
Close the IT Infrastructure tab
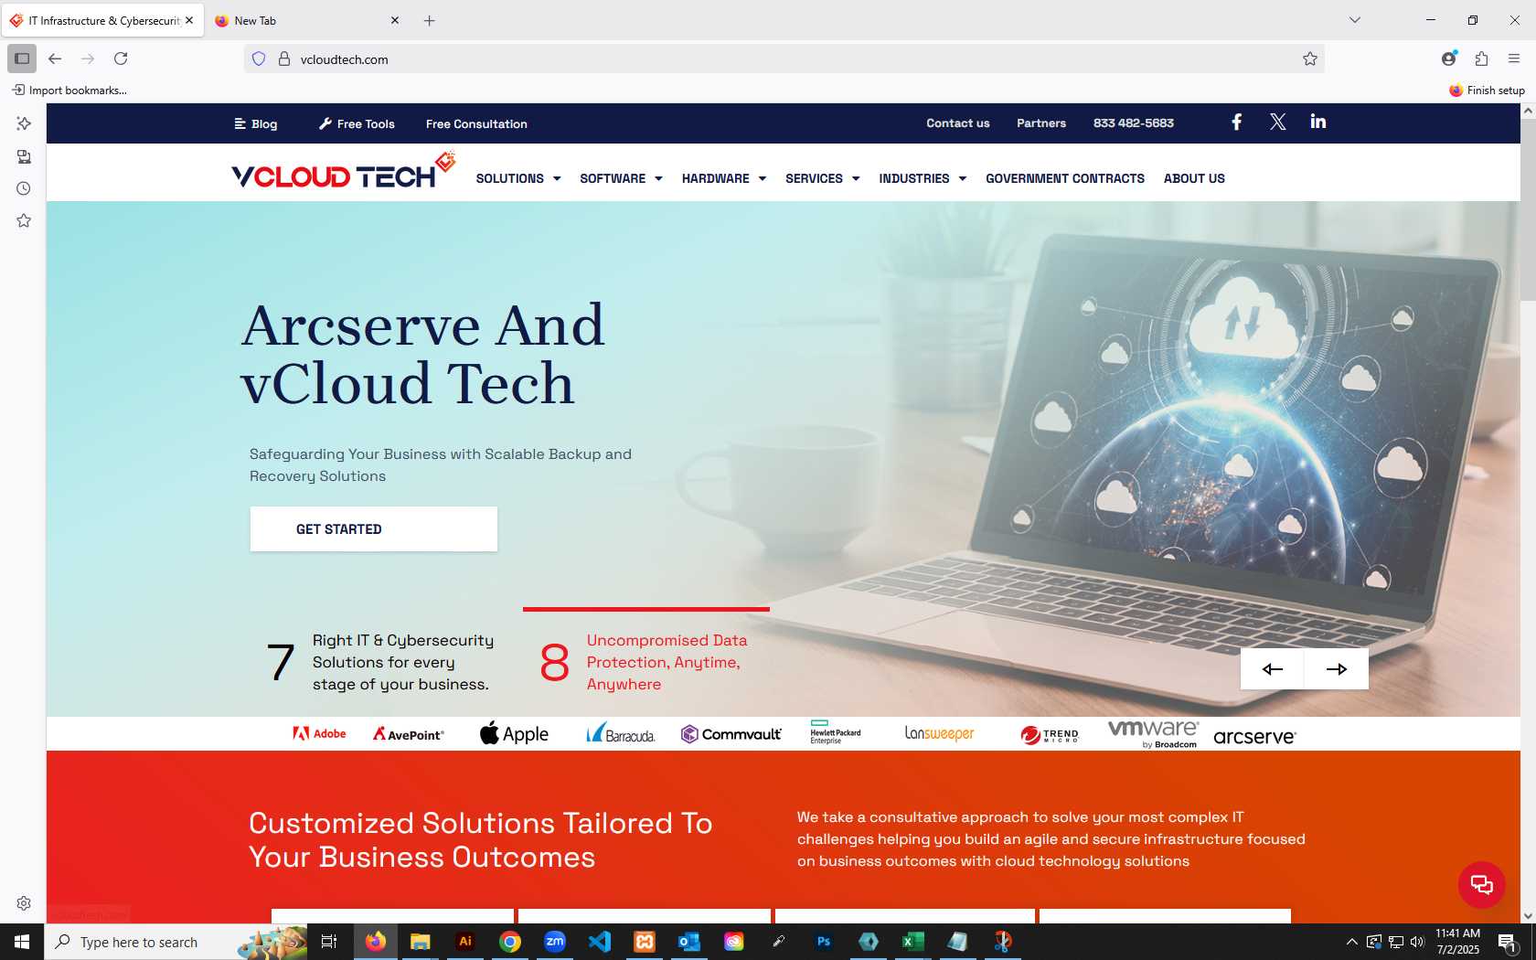pyautogui.click(x=189, y=20)
